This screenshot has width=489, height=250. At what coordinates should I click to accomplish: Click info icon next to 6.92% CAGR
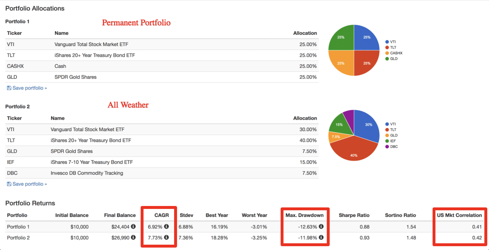click(166, 227)
